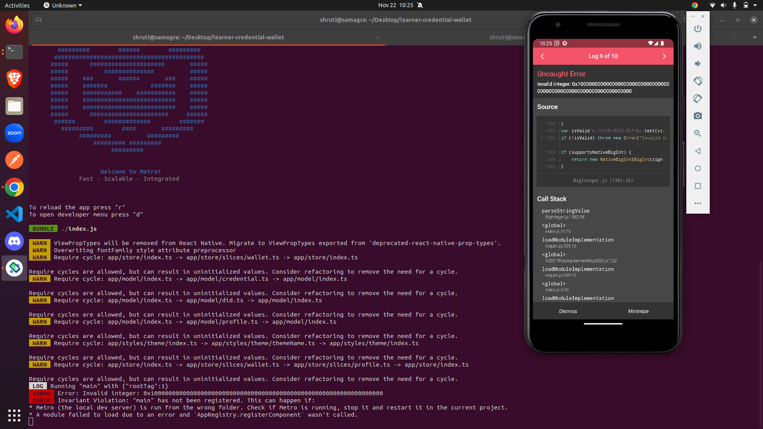Launch Visual Studio Code from the dock

click(x=14, y=214)
